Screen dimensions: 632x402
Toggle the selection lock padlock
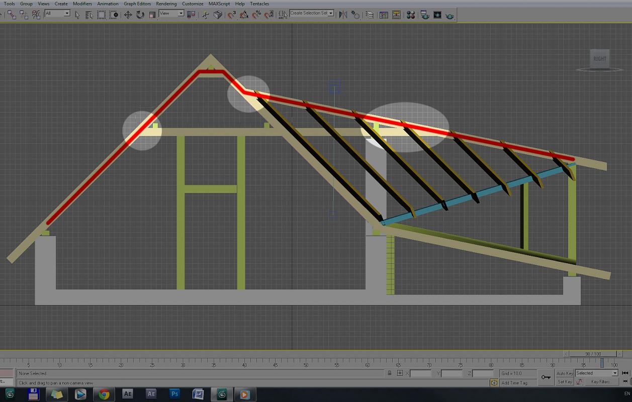pyautogui.click(x=389, y=373)
